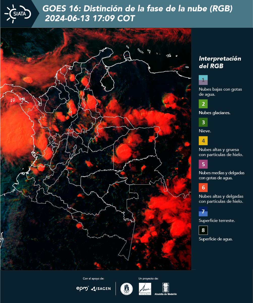Click the timestamp '2024-06-13 17:09 COT'
The image size is (253, 303).
pyautogui.click(x=90, y=18)
